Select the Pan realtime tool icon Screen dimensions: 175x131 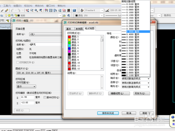[27, 10]
